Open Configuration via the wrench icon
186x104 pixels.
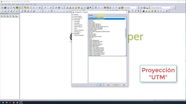[x=14, y=8]
